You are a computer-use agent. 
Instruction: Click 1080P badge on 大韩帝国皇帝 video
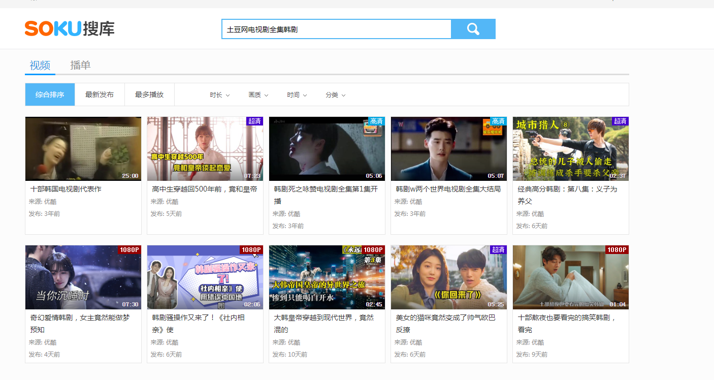click(373, 249)
